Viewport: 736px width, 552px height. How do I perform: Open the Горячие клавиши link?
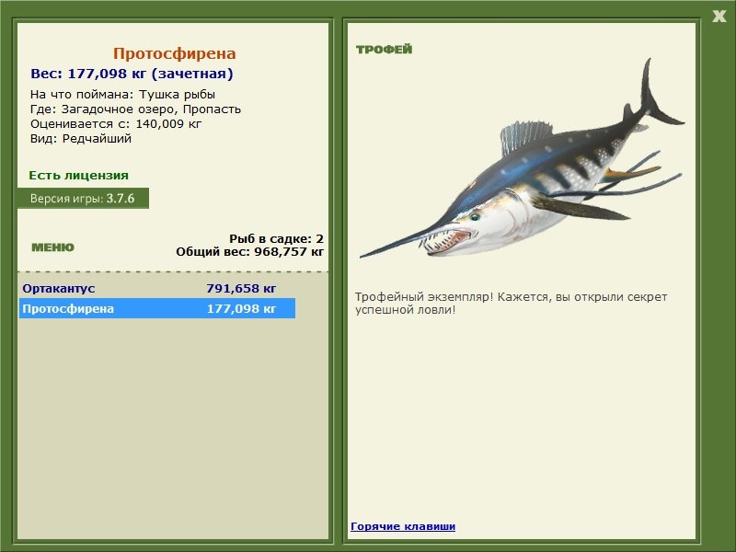coord(403,526)
